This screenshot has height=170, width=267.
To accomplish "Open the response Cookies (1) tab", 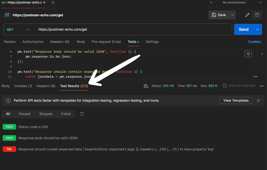I will tap(23, 86).
